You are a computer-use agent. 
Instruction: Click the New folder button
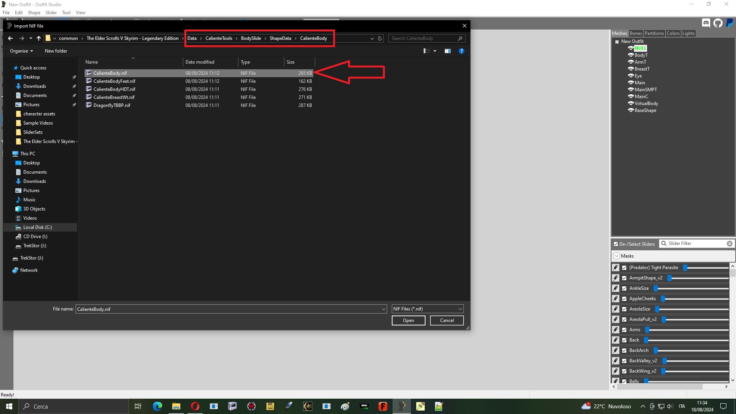tap(56, 51)
